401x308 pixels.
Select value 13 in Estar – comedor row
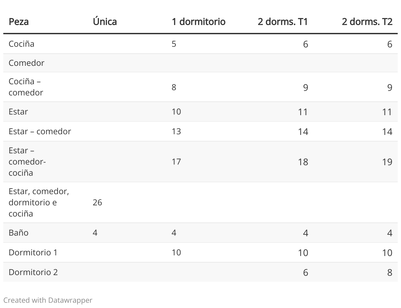point(176,131)
